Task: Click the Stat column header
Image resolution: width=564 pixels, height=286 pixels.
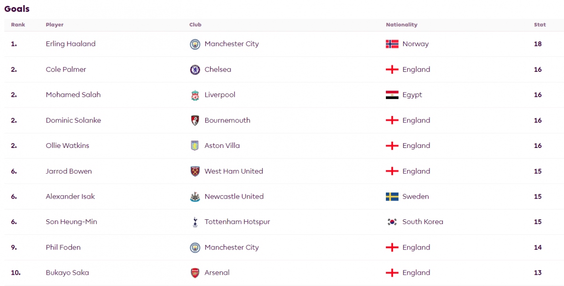Action: click(540, 25)
